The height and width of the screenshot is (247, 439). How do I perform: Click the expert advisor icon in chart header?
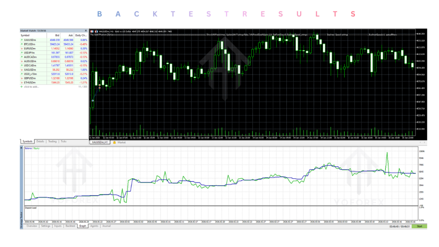(x=96, y=31)
